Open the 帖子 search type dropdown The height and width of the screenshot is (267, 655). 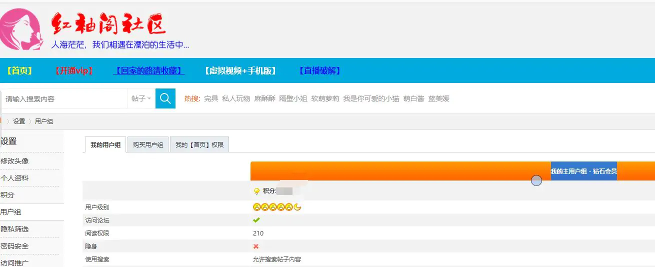point(141,98)
